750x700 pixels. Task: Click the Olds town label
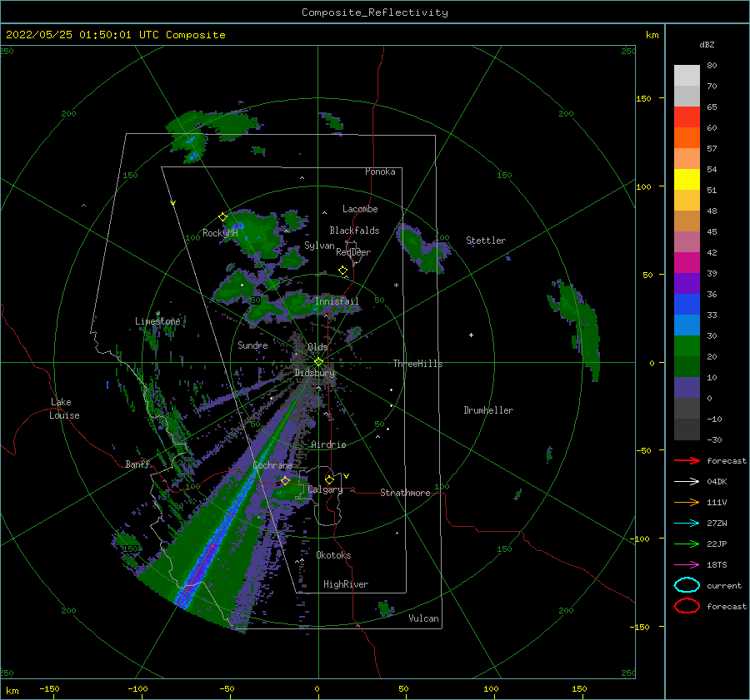[x=317, y=347]
